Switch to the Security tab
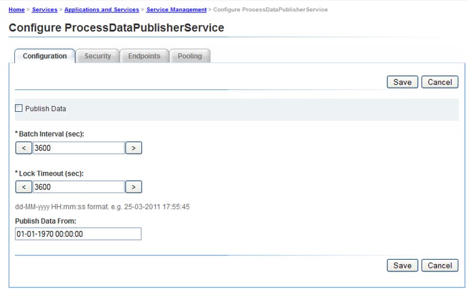 pyautogui.click(x=97, y=56)
